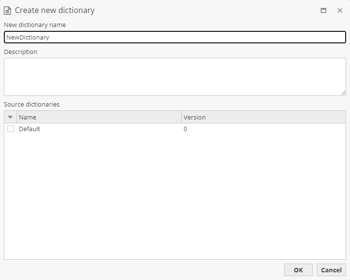Click inside the Description text area
350x280 pixels.
[x=175, y=77]
